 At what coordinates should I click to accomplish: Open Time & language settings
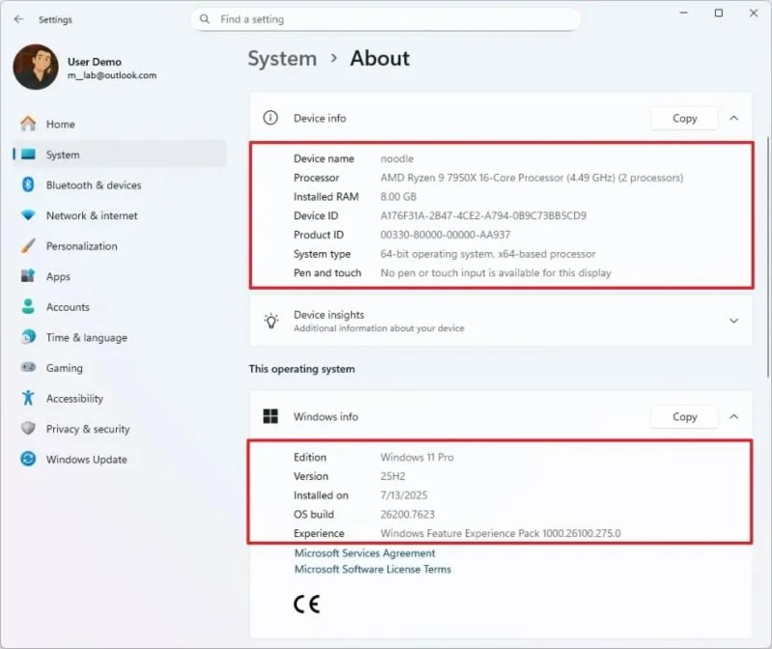(119, 337)
